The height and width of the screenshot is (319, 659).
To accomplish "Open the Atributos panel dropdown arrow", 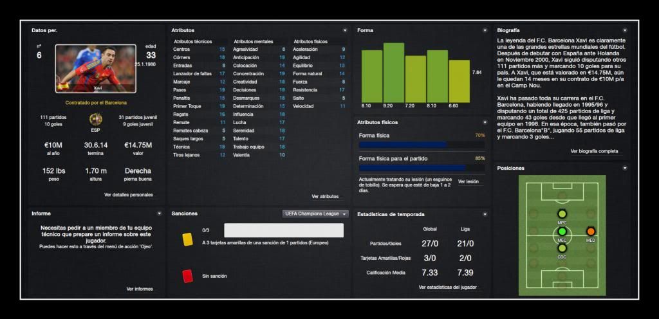I will tap(345, 30).
